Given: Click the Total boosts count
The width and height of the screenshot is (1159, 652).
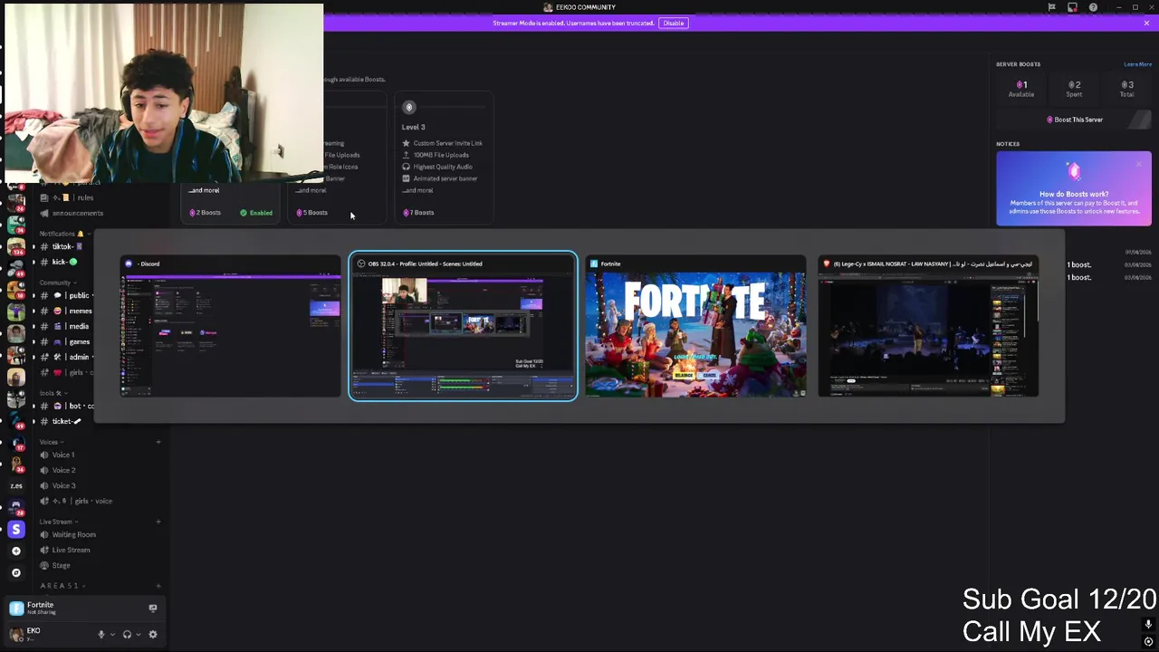Looking at the screenshot, I should click(x=1126, y=89).
